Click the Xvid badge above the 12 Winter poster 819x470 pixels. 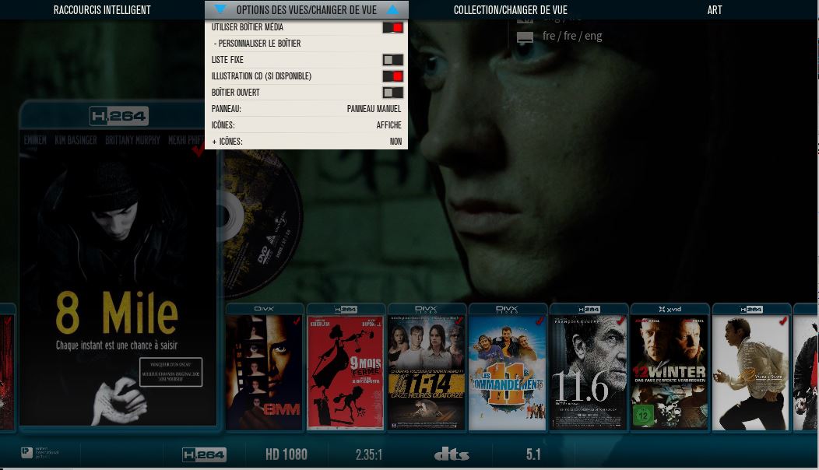[670, 309]
